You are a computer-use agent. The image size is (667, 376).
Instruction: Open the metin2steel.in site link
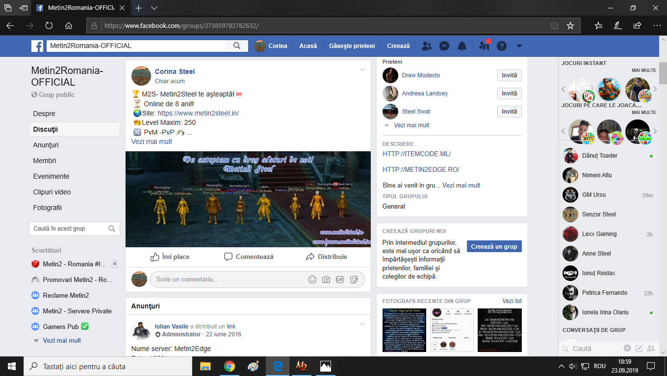[x=198, y=113]
